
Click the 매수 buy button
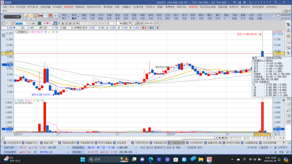[144, 28]
